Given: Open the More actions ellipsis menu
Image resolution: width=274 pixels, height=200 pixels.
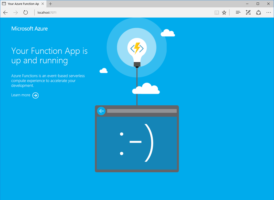Looking at the screenshot, I should (269, 13).
